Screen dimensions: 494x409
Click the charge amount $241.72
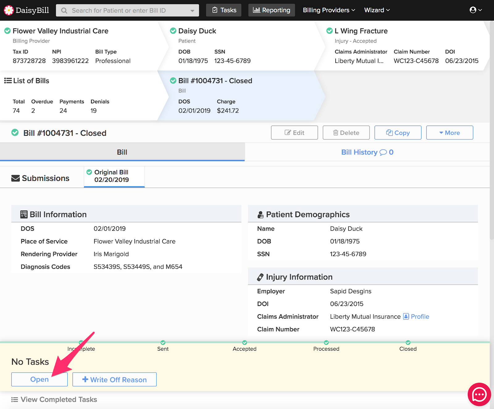coord(228,111)
